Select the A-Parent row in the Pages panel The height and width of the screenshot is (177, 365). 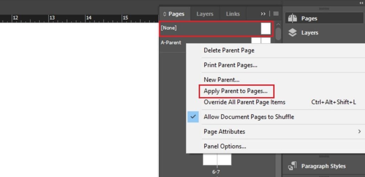coord(171,43)
